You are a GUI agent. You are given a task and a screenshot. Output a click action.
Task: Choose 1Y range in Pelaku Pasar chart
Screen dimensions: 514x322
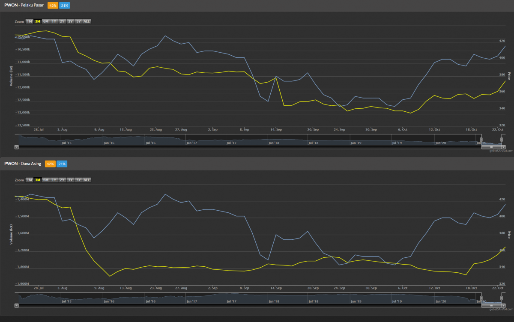point(54,21)
